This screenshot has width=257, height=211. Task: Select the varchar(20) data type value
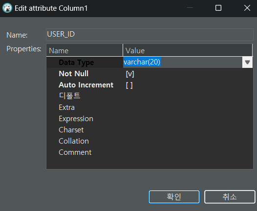[142, 62]
